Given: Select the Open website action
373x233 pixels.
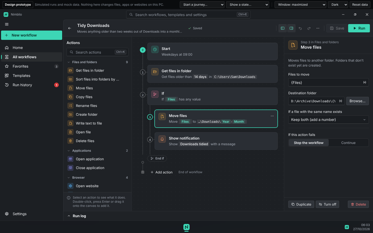Looking at the screenshot, I should tap(97, 186).
